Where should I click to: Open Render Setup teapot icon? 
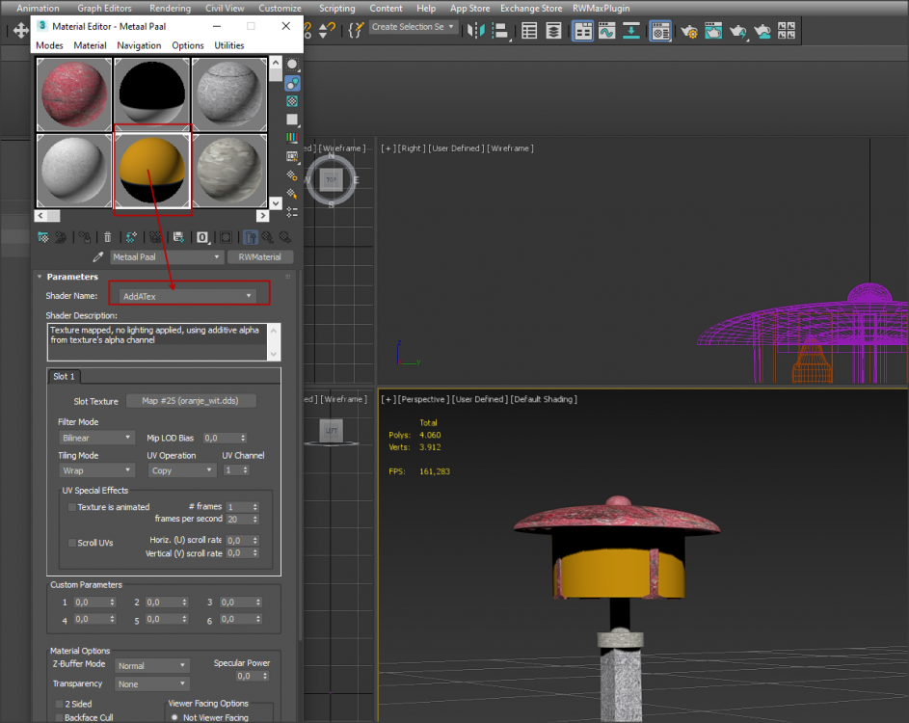689,31
